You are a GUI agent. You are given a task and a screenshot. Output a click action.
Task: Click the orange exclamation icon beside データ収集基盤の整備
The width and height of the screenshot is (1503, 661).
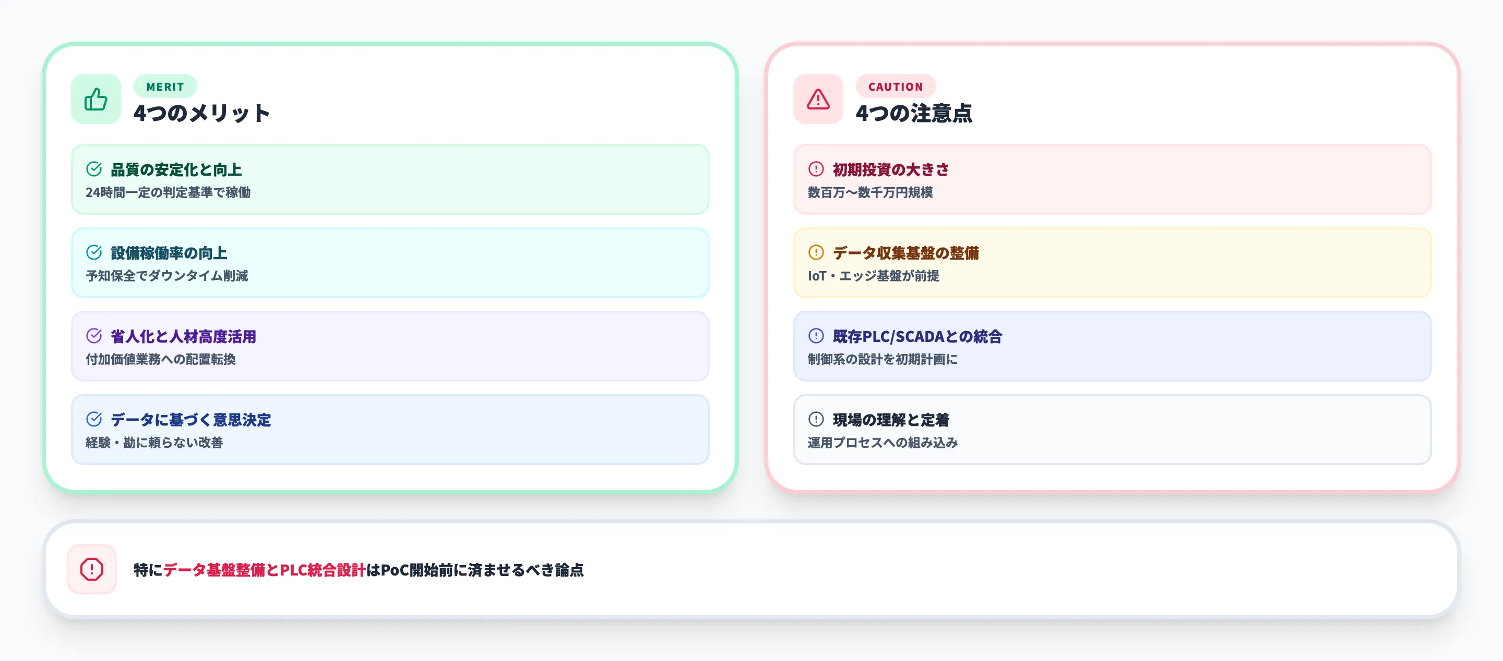pos(815,253)
